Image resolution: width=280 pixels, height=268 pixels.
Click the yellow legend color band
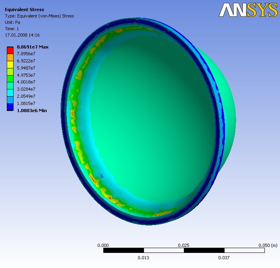(10, 65)
